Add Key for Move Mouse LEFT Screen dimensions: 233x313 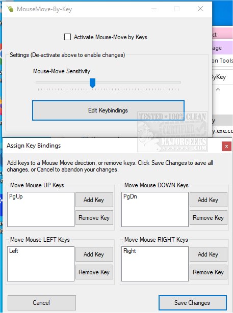tap(94, 254)
